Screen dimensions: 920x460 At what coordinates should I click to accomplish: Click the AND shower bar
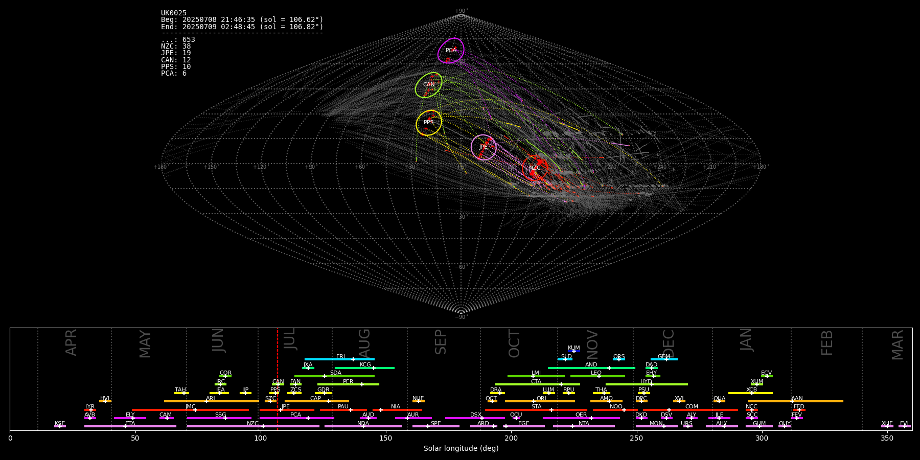click(591, 368)
